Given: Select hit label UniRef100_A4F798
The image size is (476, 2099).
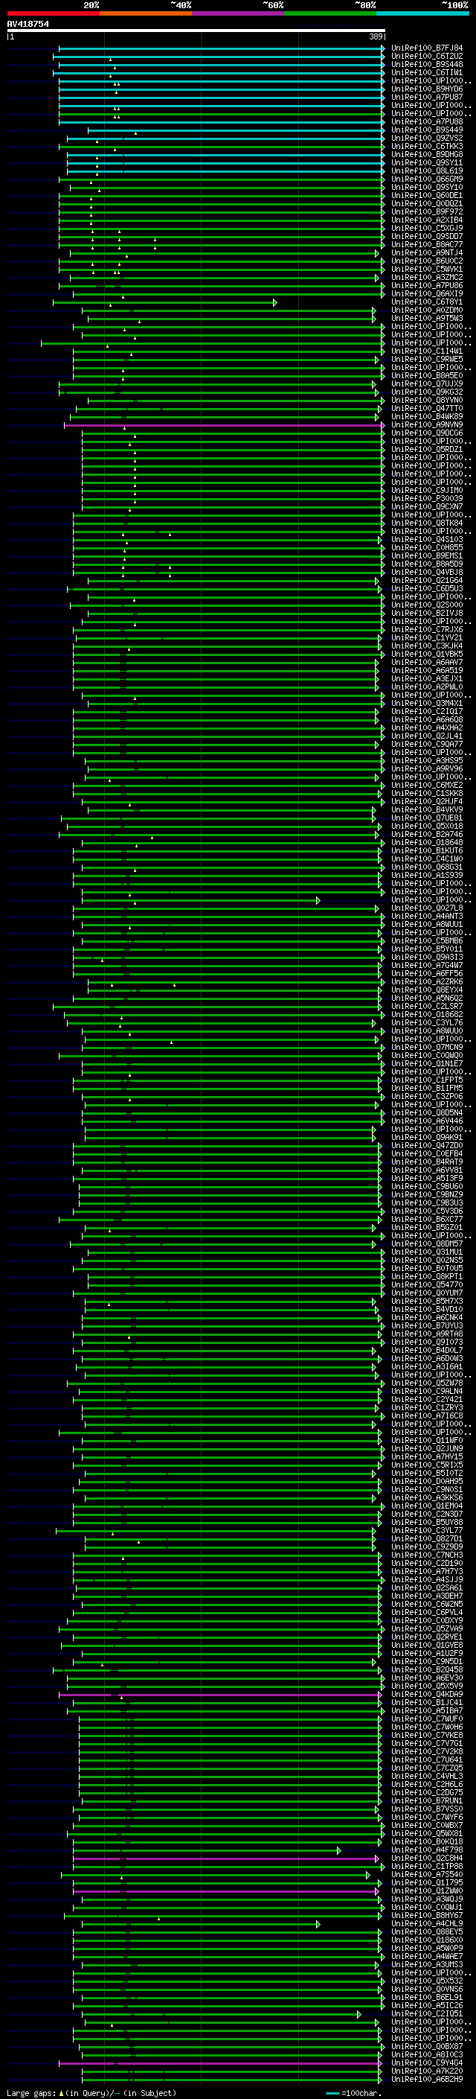Looking at the screenshot, I should tap(427, 1850).
